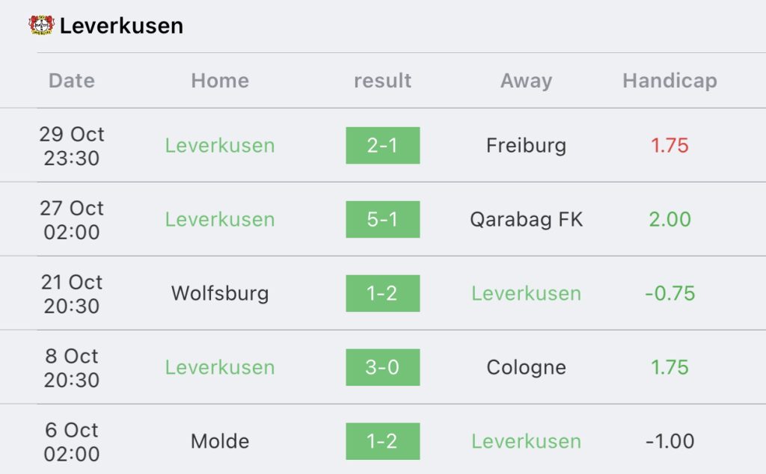Click the 2.00 handicap value

pyautogui.click(x=670, y=220)
